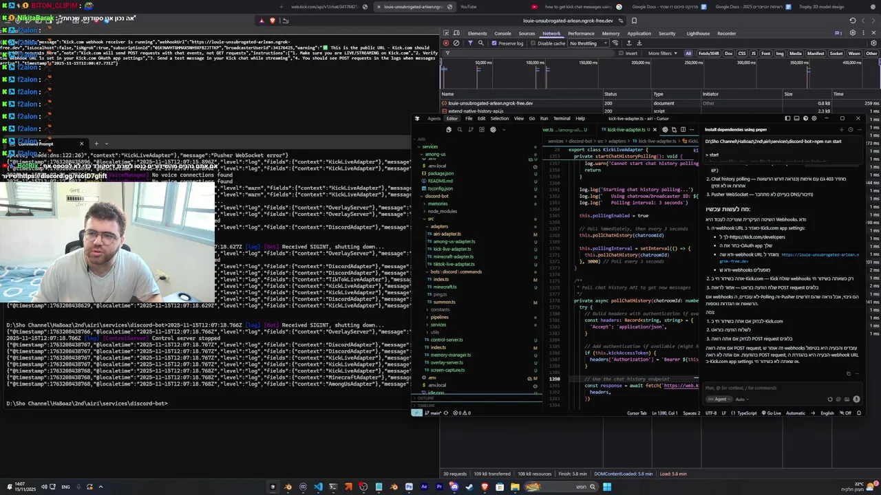The width and height of the screenshot is (881, 495).
Task: Expand the node_modules folder
Action: click(x=442, y=211)
